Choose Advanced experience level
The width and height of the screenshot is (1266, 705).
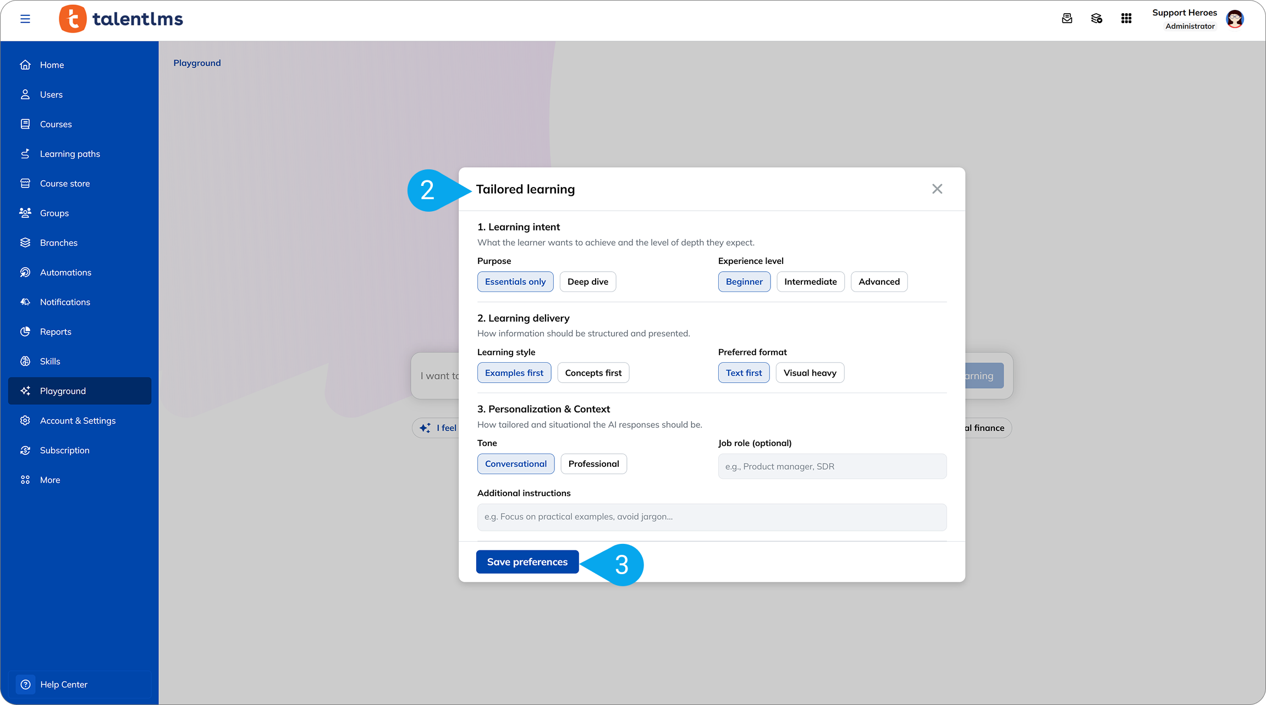tap(879, 282)
